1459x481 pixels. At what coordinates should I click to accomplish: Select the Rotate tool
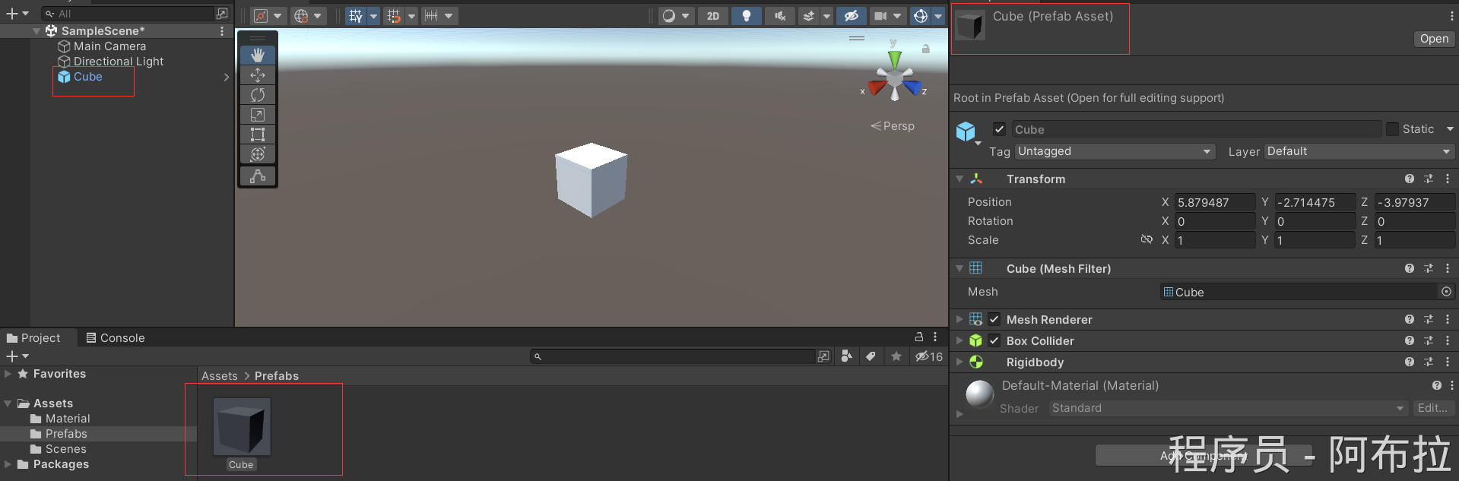258,95
